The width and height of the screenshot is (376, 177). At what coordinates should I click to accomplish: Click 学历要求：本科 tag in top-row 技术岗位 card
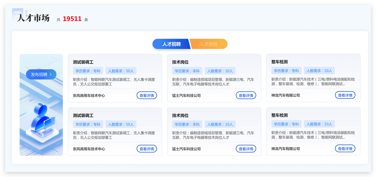187,71
